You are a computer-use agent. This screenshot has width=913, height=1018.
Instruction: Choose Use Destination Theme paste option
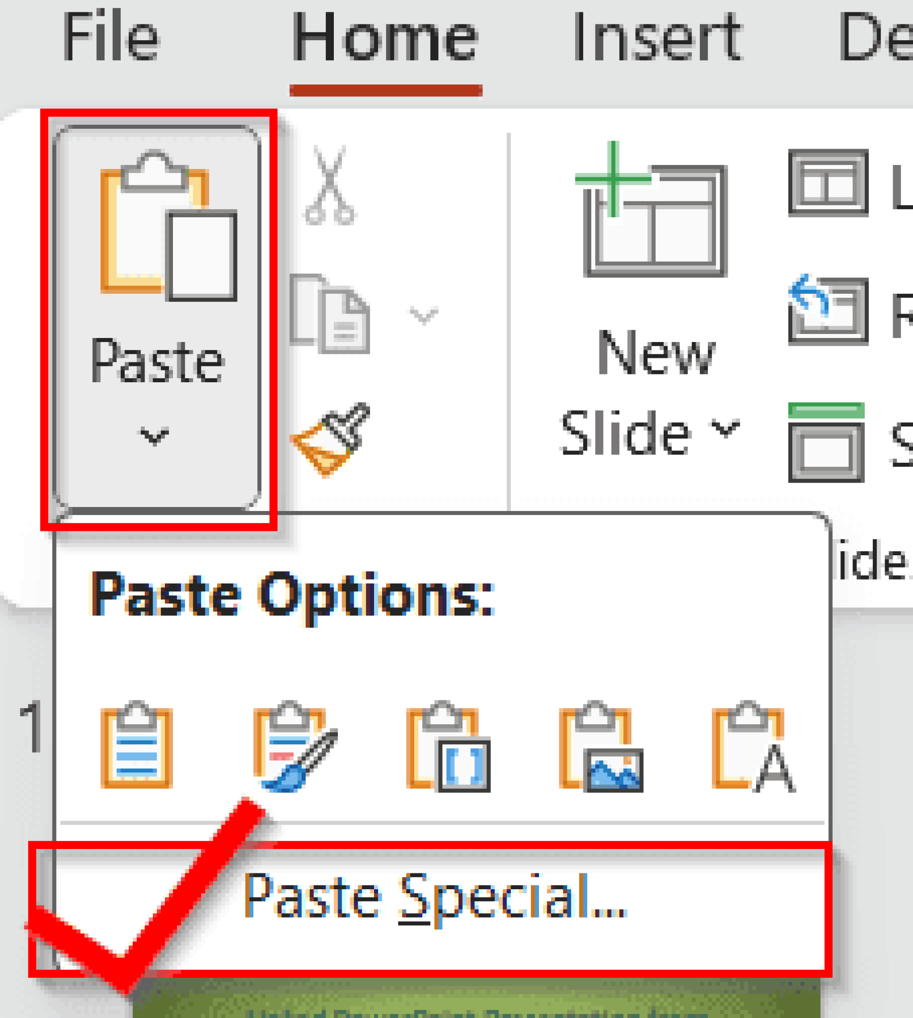coord(137,746)
